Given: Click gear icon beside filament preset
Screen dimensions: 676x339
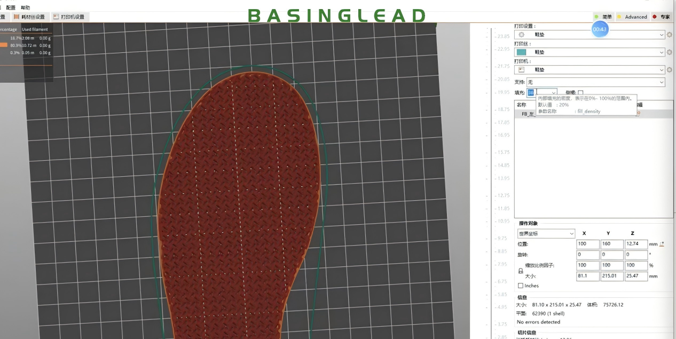Looking at the screenshot, I should point(669,52).
